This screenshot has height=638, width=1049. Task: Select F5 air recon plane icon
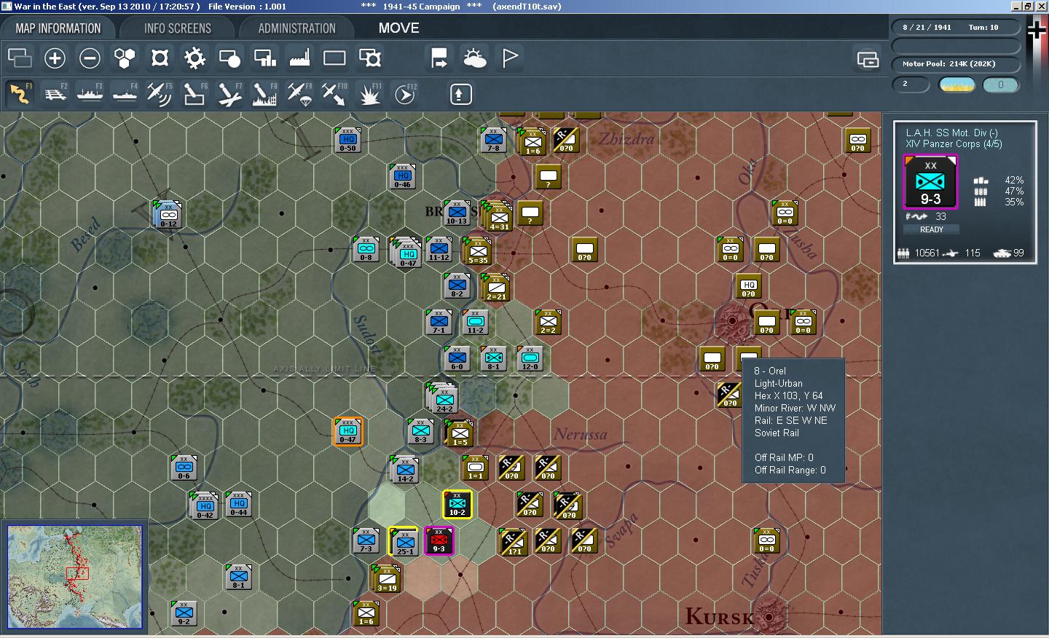pos(160,94)
